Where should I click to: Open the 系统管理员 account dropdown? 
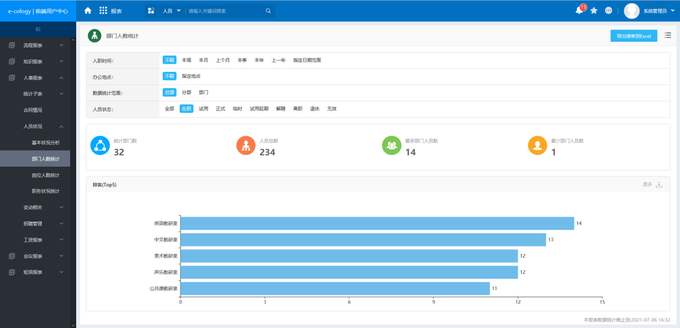(x=658, y=11)
